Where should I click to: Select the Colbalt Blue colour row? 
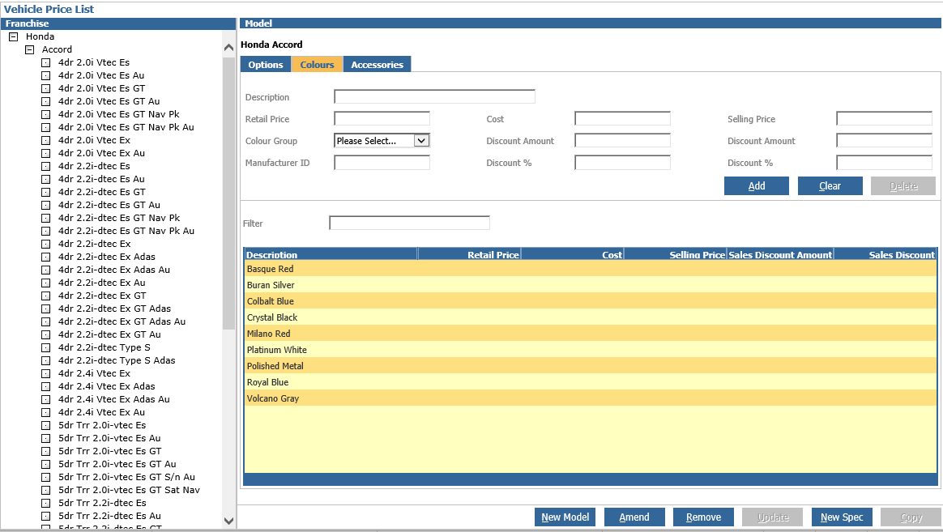(x=591, y=301)
